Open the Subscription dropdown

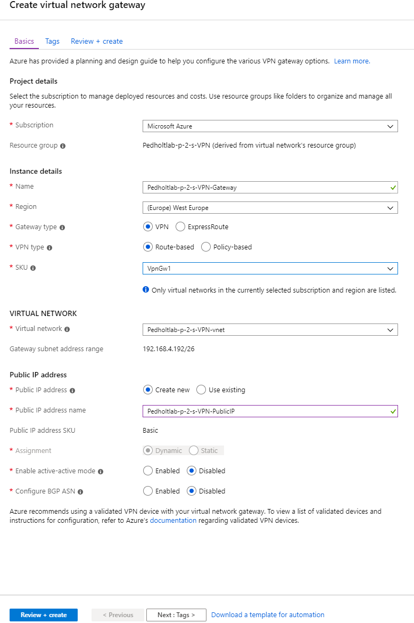[x=270, y=126]
